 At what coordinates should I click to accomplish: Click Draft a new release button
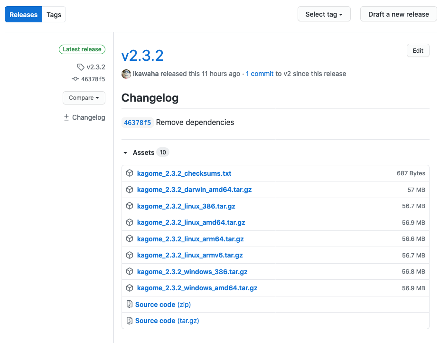click(399, 14)
